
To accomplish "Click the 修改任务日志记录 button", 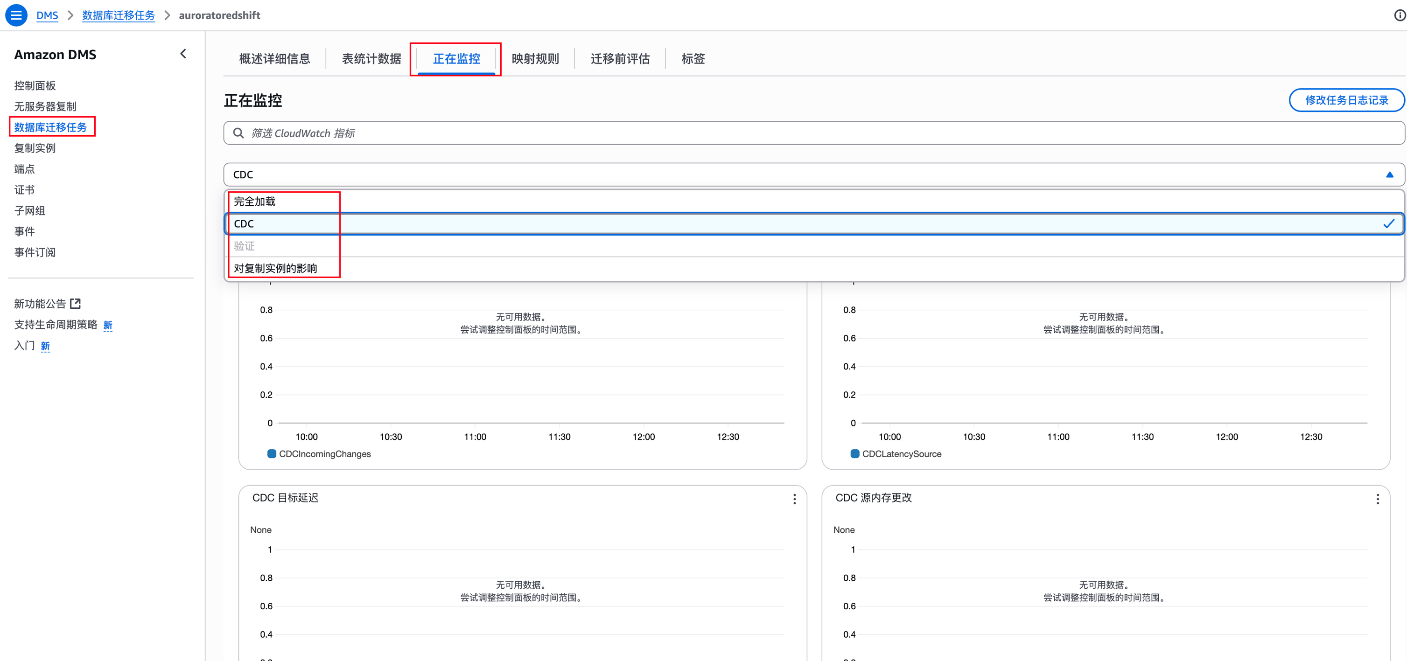I will pyautogui.click(x=1346, y=100).
